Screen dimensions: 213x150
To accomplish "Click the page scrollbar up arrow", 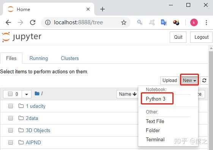I will (211, 48).
